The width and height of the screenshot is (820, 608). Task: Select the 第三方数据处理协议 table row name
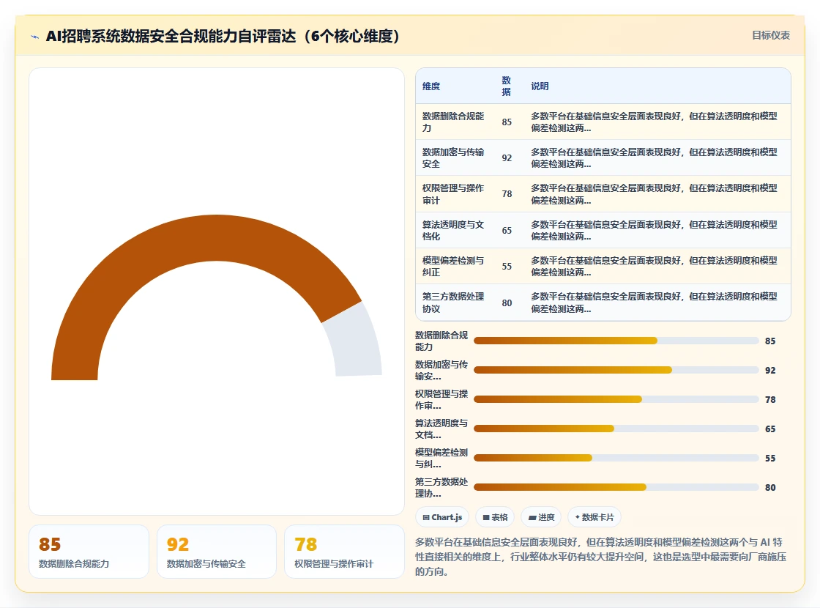(x=453, y=303)
